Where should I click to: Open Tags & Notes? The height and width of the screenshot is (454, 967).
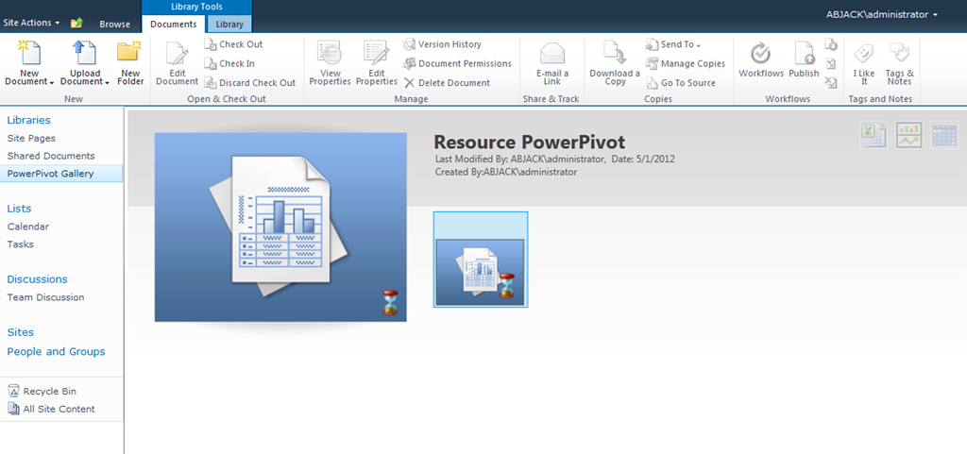(x=899, y=63)
